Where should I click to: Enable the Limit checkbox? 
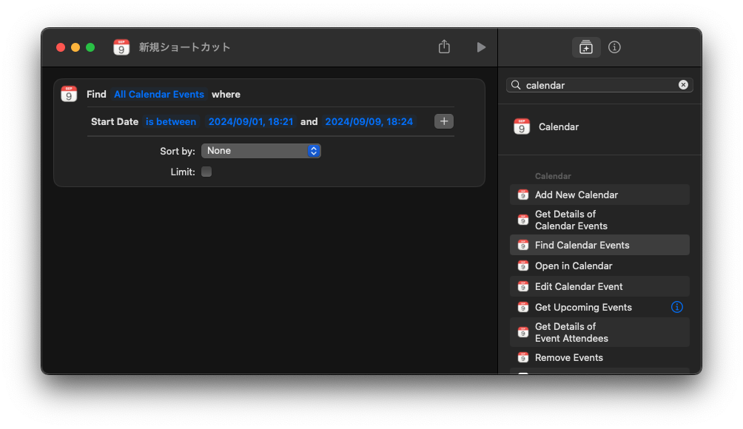(206, 172)
